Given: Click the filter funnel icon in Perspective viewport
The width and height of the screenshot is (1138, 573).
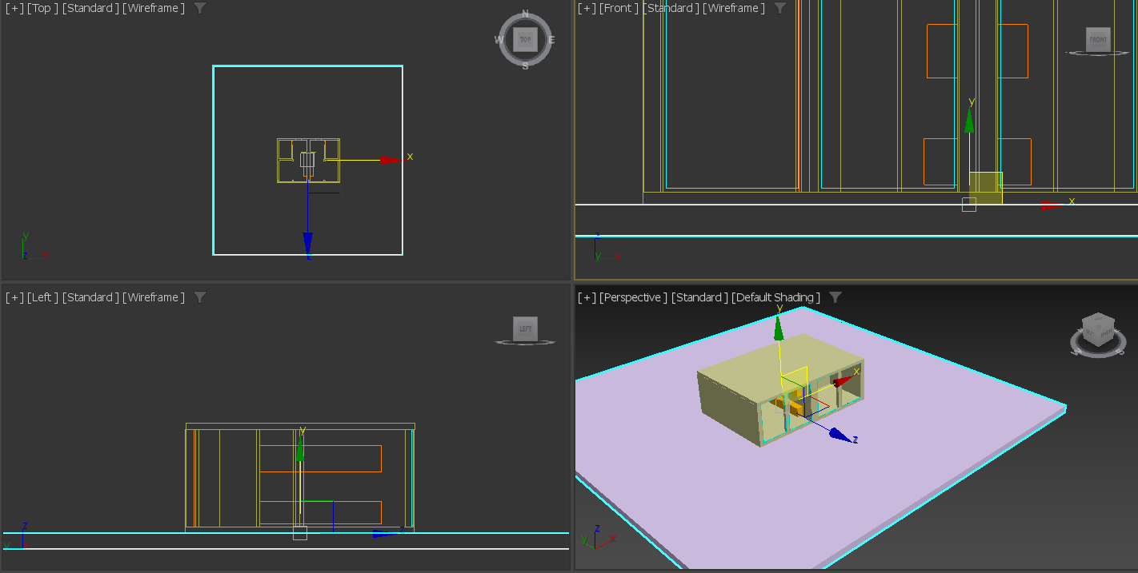Looking at the screenshot, I should [x=835, y=297].
